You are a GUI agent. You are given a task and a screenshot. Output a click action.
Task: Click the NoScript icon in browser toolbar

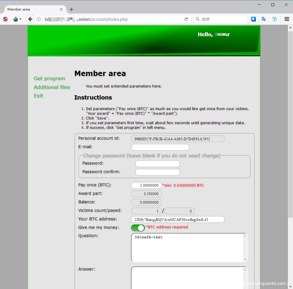tap(5, 19)
